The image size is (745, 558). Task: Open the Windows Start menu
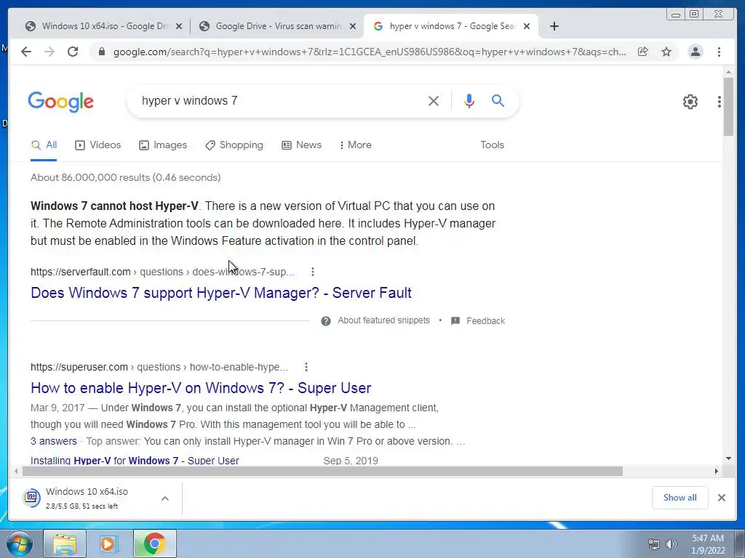click(x=19, y=543)
